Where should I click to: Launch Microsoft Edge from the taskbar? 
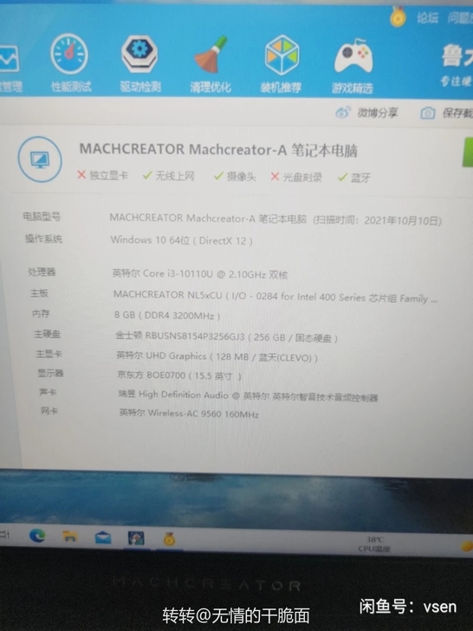[x=37, y=536]
